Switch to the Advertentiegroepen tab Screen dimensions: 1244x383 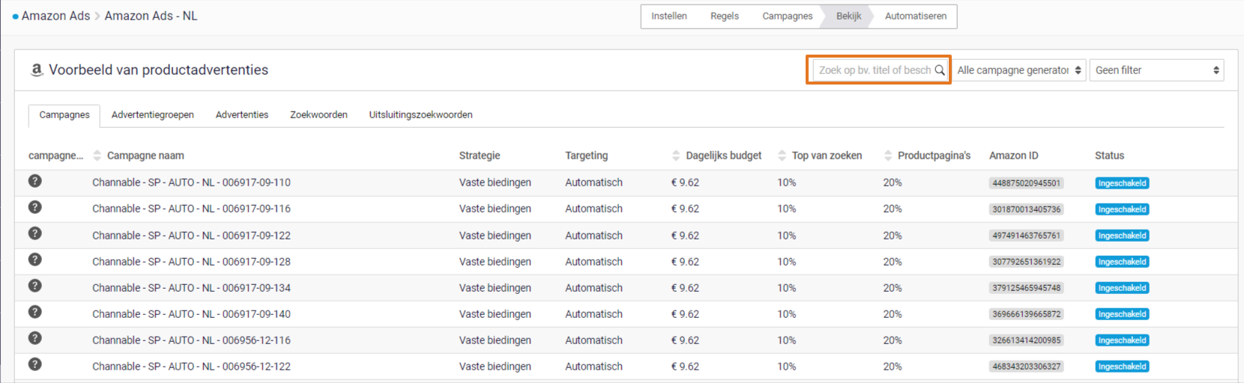click(153, 115)
